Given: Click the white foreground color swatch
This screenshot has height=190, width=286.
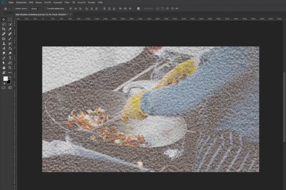Looking at the screenshot, I should tap(5, 78).
